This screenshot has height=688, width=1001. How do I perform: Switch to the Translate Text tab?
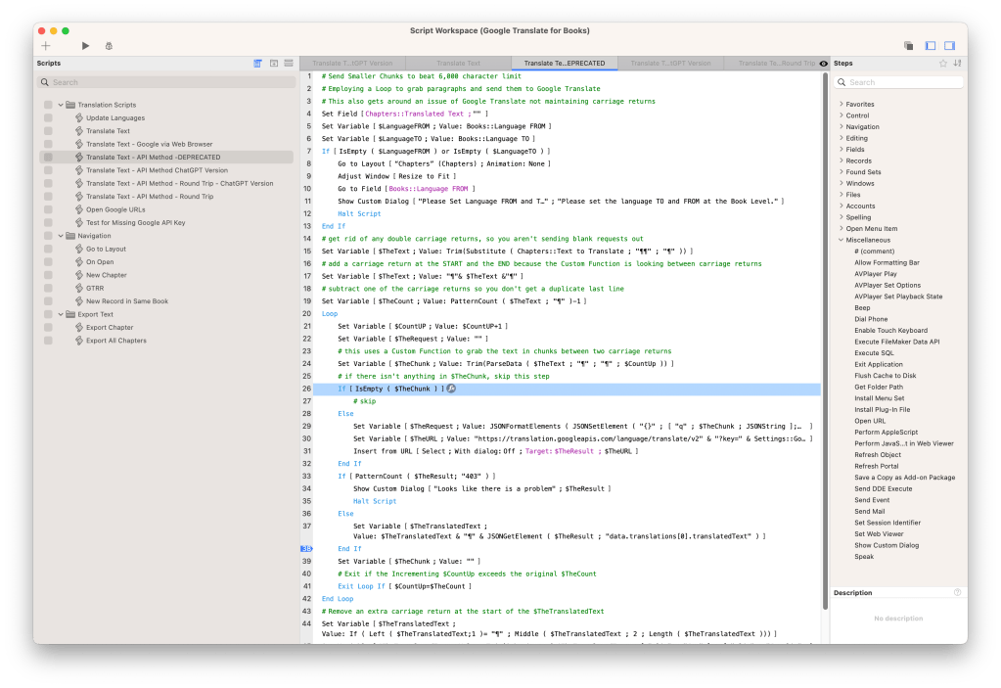click(458, 64)
